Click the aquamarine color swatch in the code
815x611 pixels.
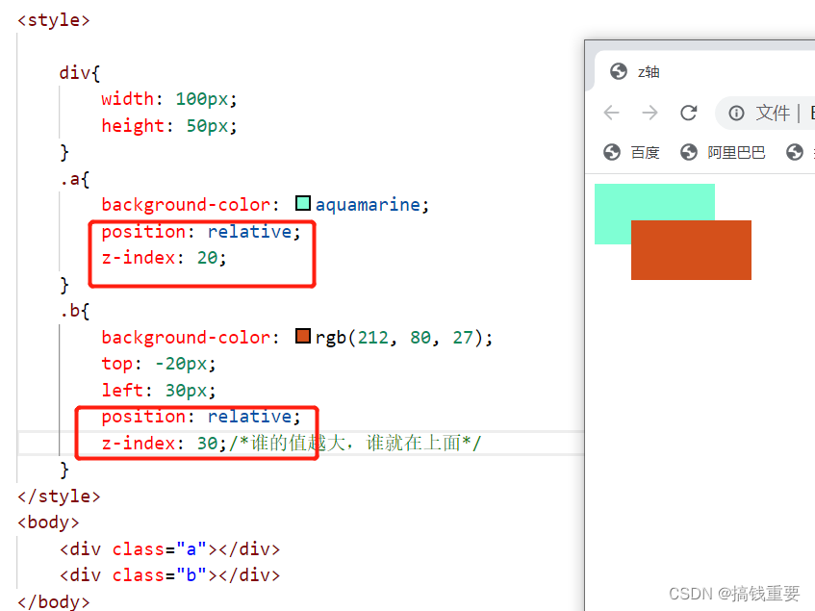(x=303, y=203)
